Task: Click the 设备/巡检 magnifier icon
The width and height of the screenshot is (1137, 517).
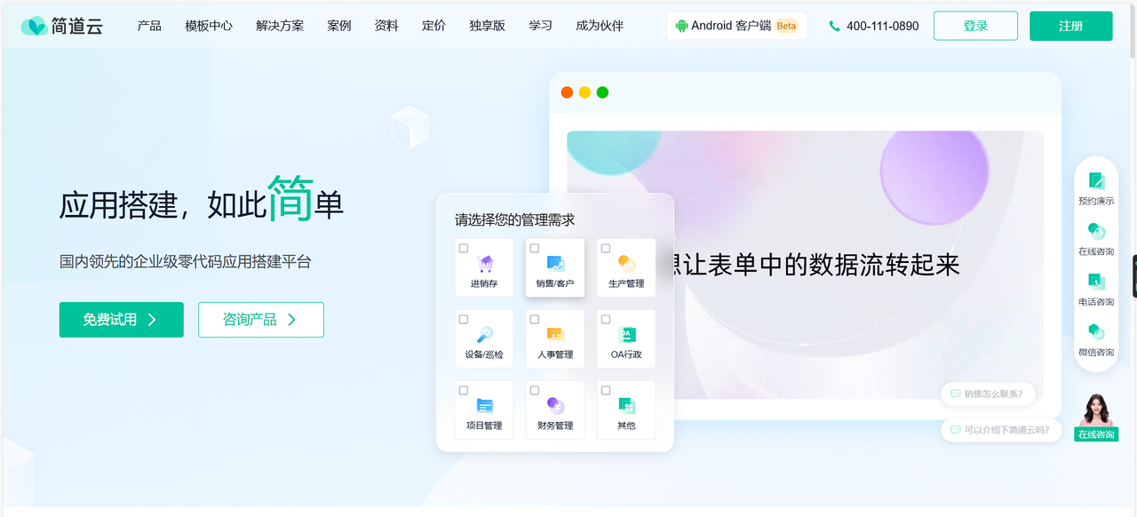Action: [x=484, y=334]
